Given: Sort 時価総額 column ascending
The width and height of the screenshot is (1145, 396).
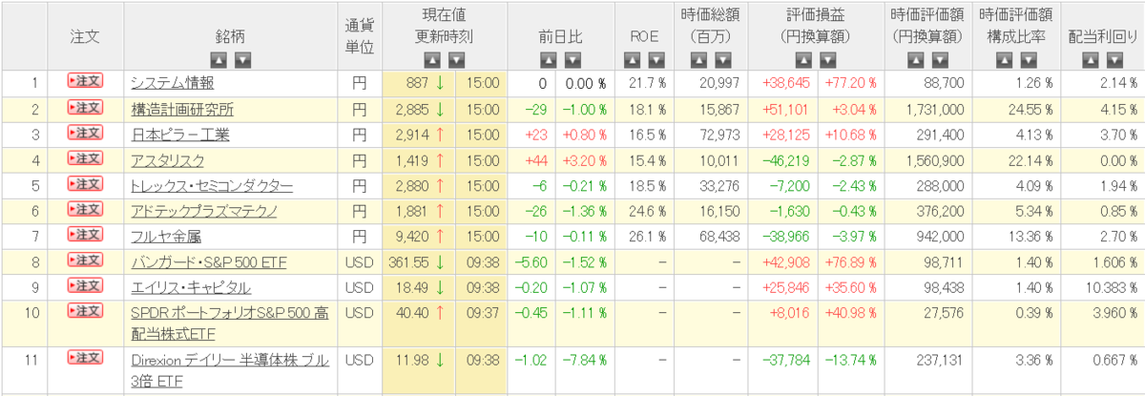Looking at the screenshot, I should (698, 60).
